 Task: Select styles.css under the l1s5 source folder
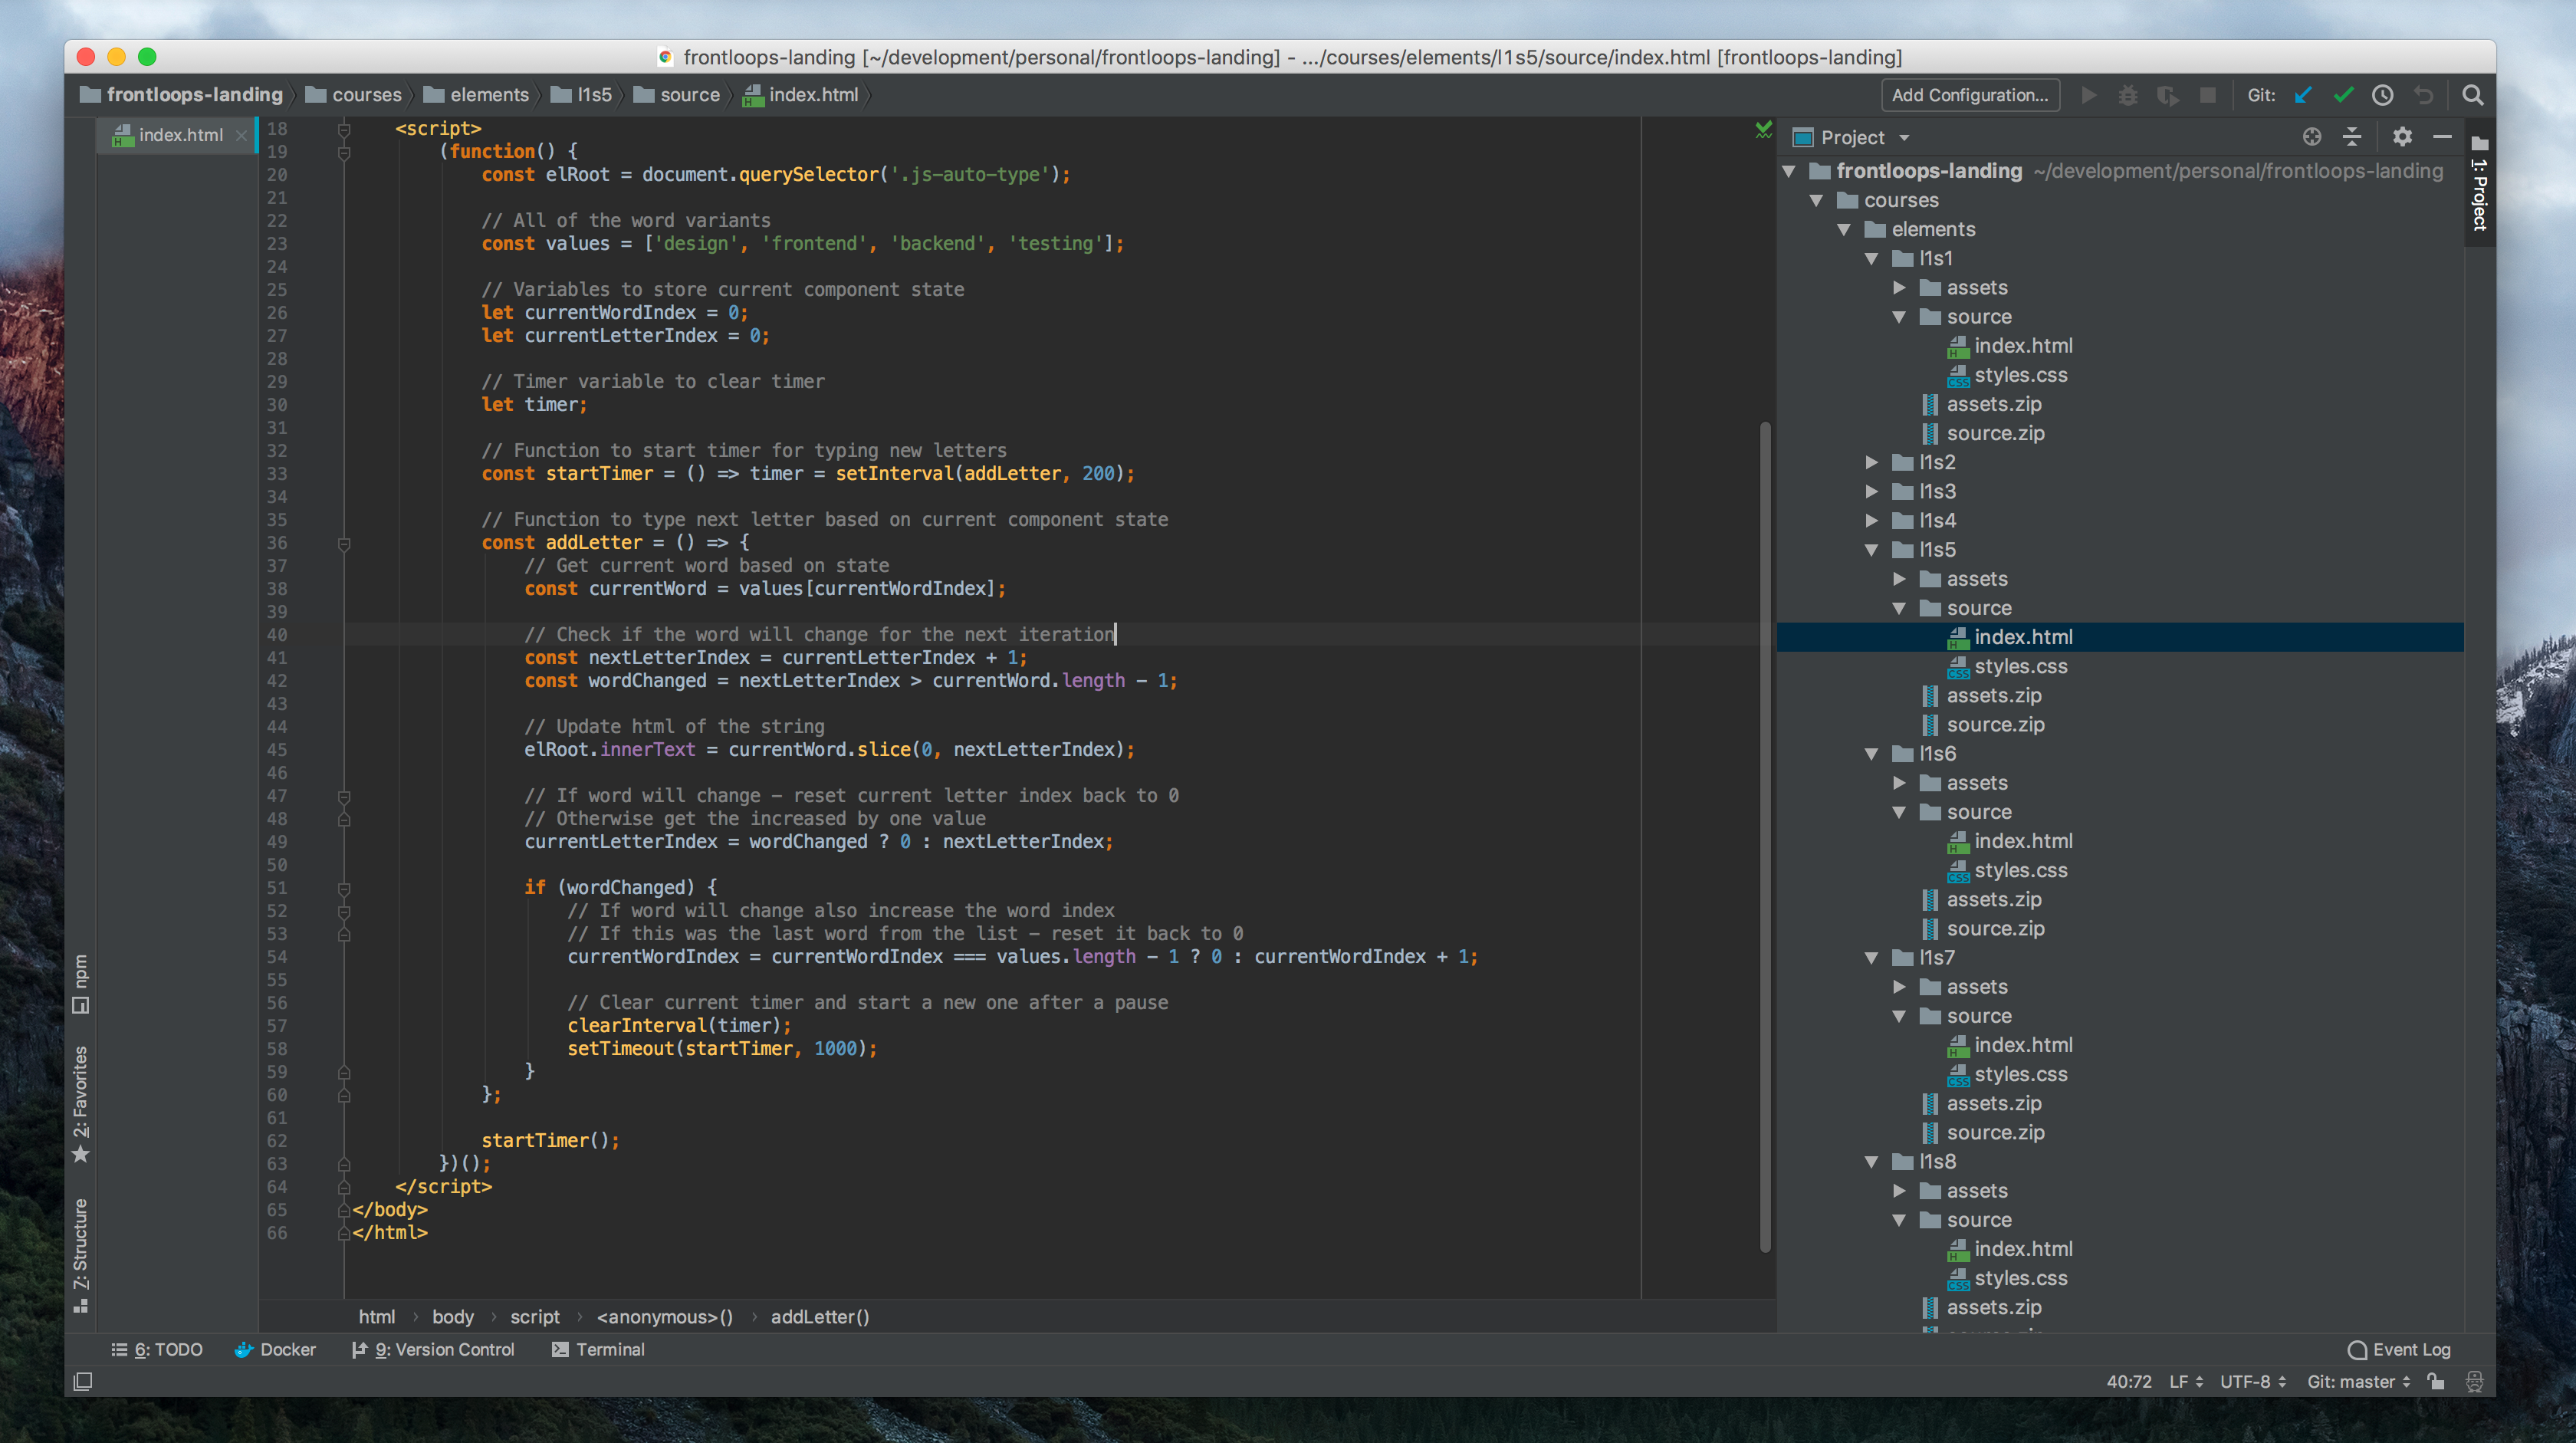[2020, 666]
